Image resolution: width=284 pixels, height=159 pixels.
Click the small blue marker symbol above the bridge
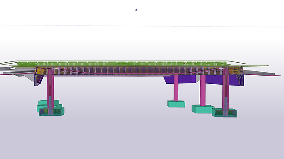[136, 10]
